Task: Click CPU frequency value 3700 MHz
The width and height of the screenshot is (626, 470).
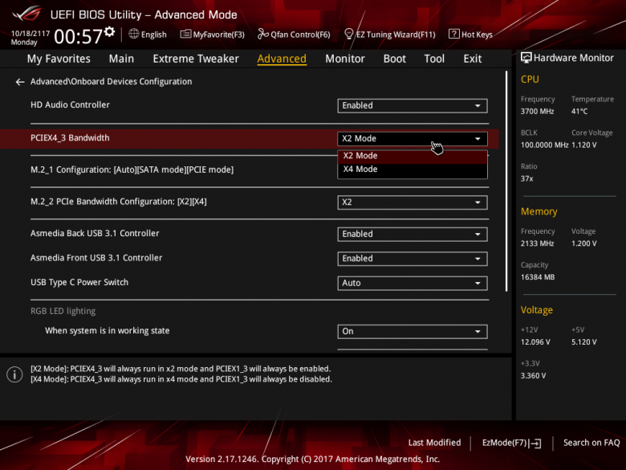Action: (537, 112)
